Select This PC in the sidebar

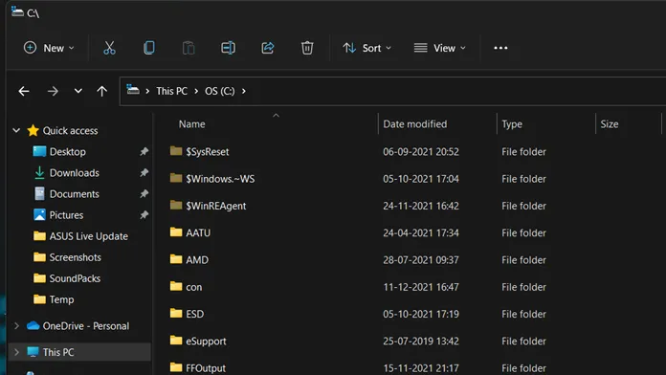[58, 352]
